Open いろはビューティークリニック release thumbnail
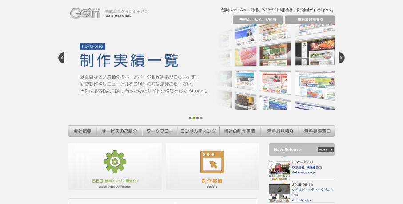Screen dimensions: 403x204 pos(279,192)
